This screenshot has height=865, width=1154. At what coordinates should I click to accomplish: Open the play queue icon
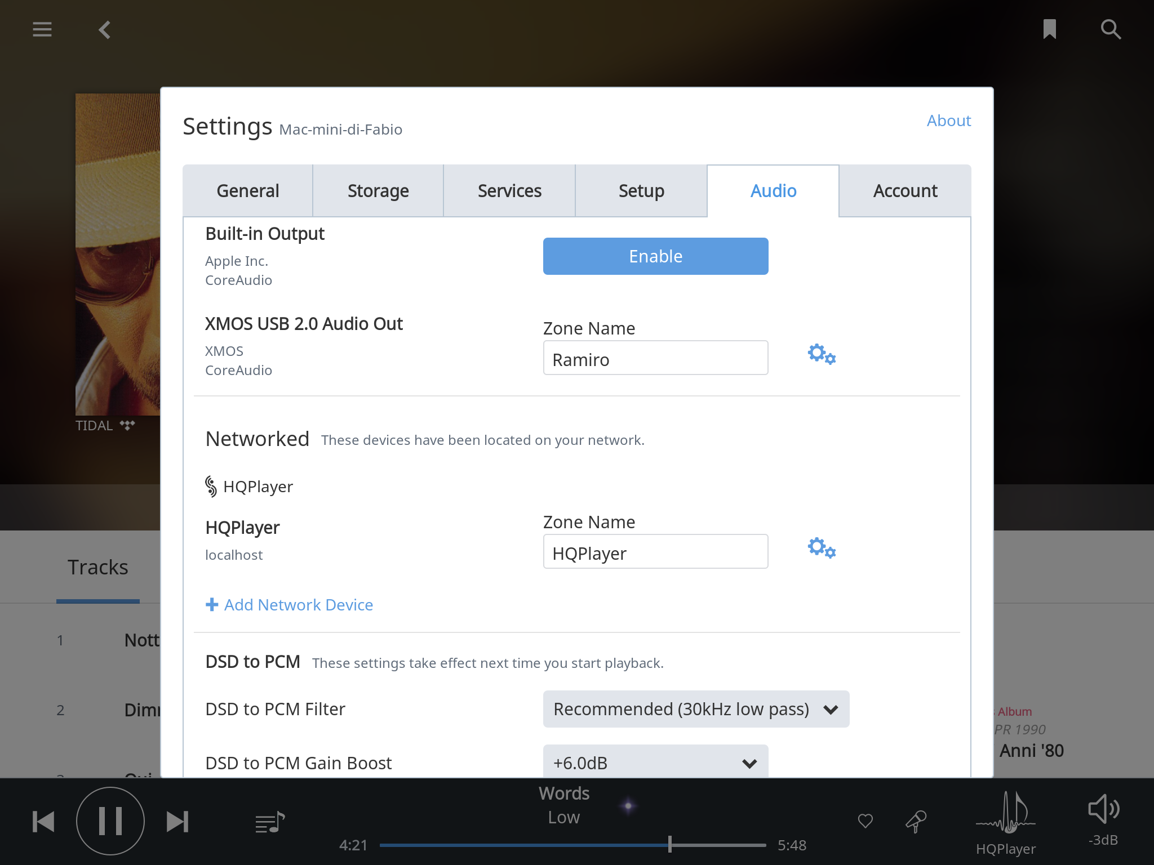click(270, 823)
